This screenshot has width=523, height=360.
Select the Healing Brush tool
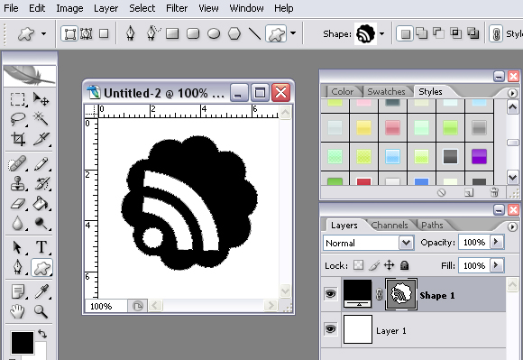click(x=17, y=164)
